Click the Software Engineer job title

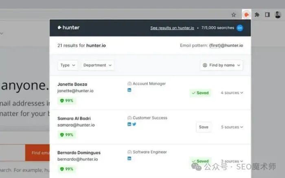(x=150, y=152)
